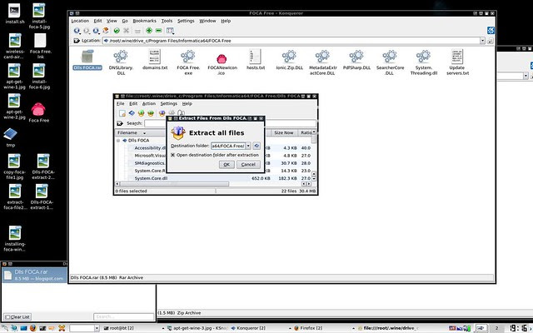Click Ark horizontal scrollbar right arrow
533x333 pixels.
309,184
